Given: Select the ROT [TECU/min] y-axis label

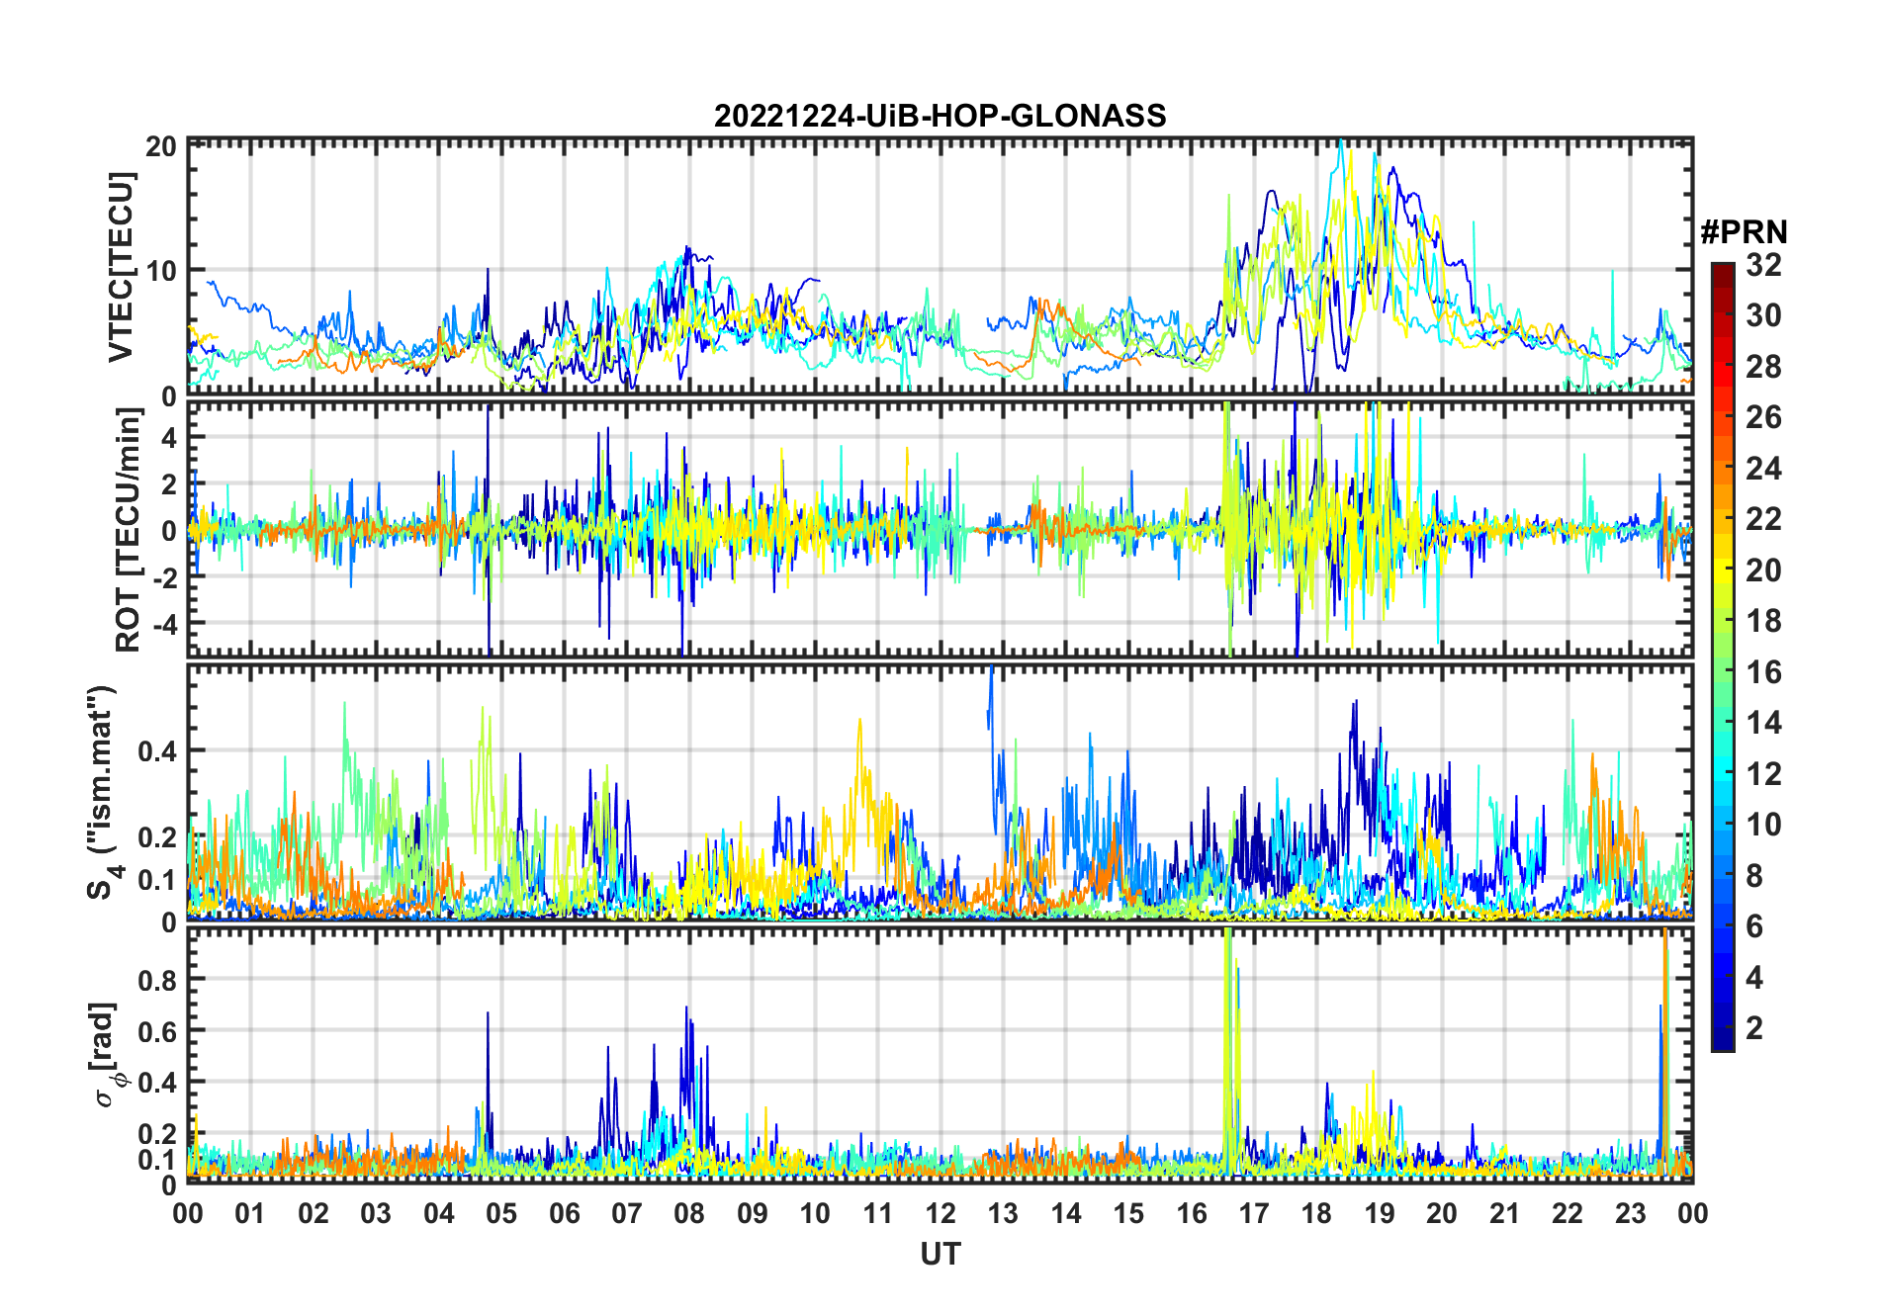Looking at the screenshot, I should pos(129,530).
